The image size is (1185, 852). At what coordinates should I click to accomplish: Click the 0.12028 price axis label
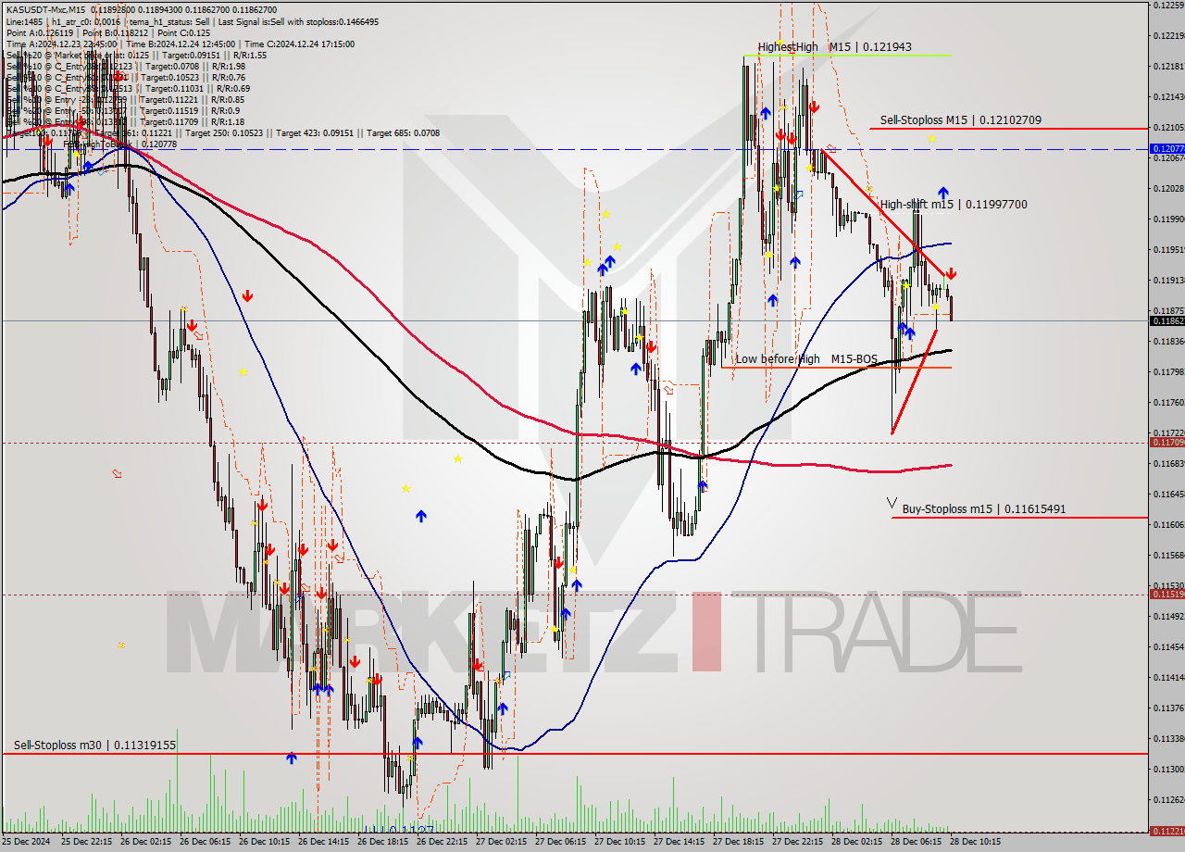pyautogui.click(x=1168, y=188)
